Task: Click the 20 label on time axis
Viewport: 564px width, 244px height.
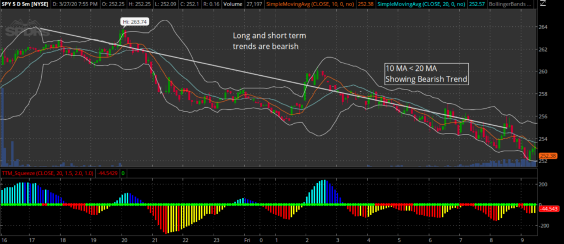Action: [124, 240]
